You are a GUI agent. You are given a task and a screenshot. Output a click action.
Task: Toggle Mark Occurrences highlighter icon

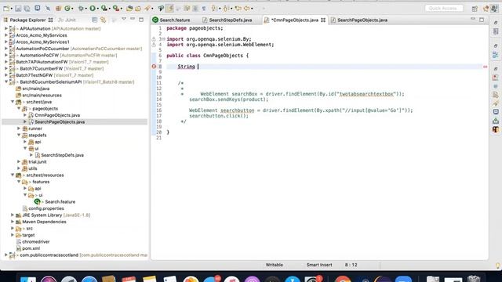[x=170, y=9]
